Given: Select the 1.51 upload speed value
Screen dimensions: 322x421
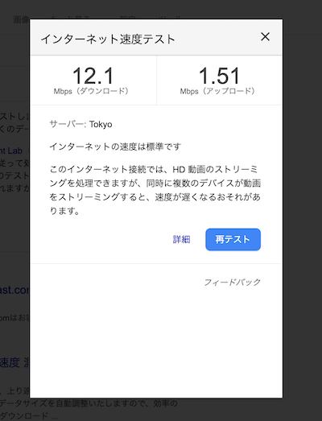Looking at the screenshot, I should (x=219, y=76).
